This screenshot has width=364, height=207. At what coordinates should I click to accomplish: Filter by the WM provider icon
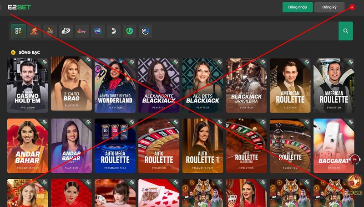click(x=145, y=31)
